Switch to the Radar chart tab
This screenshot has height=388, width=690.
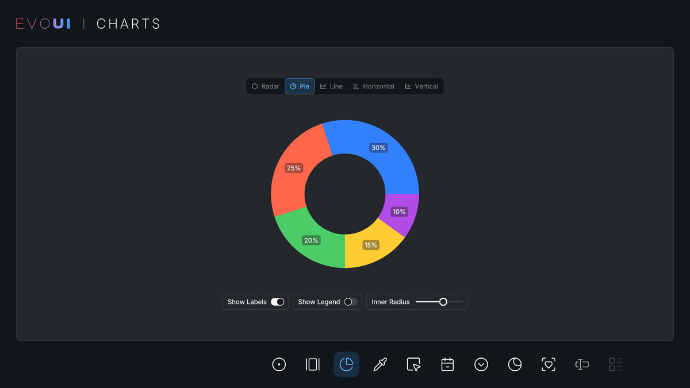pos(265,86)
